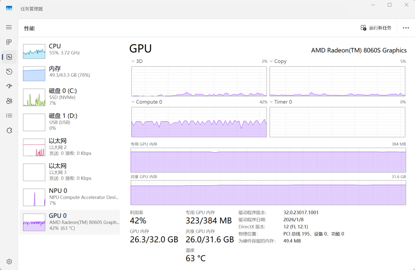
Task: Open the hamburger navigation menu
Action: pyautogui.click(x=9, y=28)
